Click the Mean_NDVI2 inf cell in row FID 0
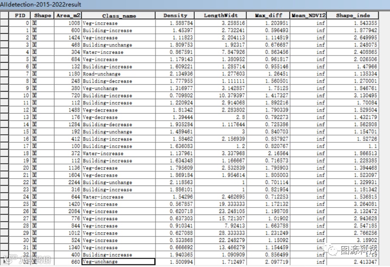Image resolution: width=390 pixels, height=267 pixels. [x=308, y=23]
